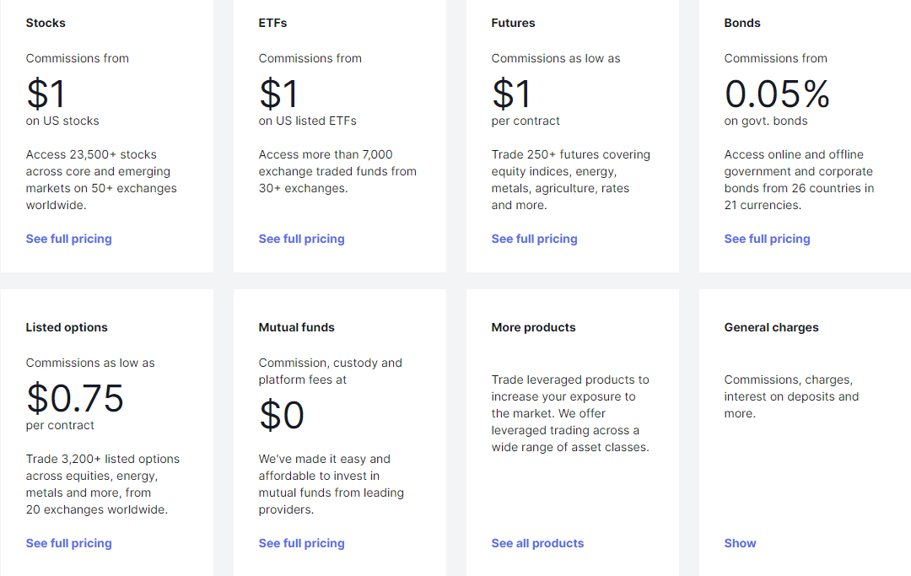The width and height of the screenshot is (911, 576).
Task: Click the Futures card heading
Action: tap(513, 23)
